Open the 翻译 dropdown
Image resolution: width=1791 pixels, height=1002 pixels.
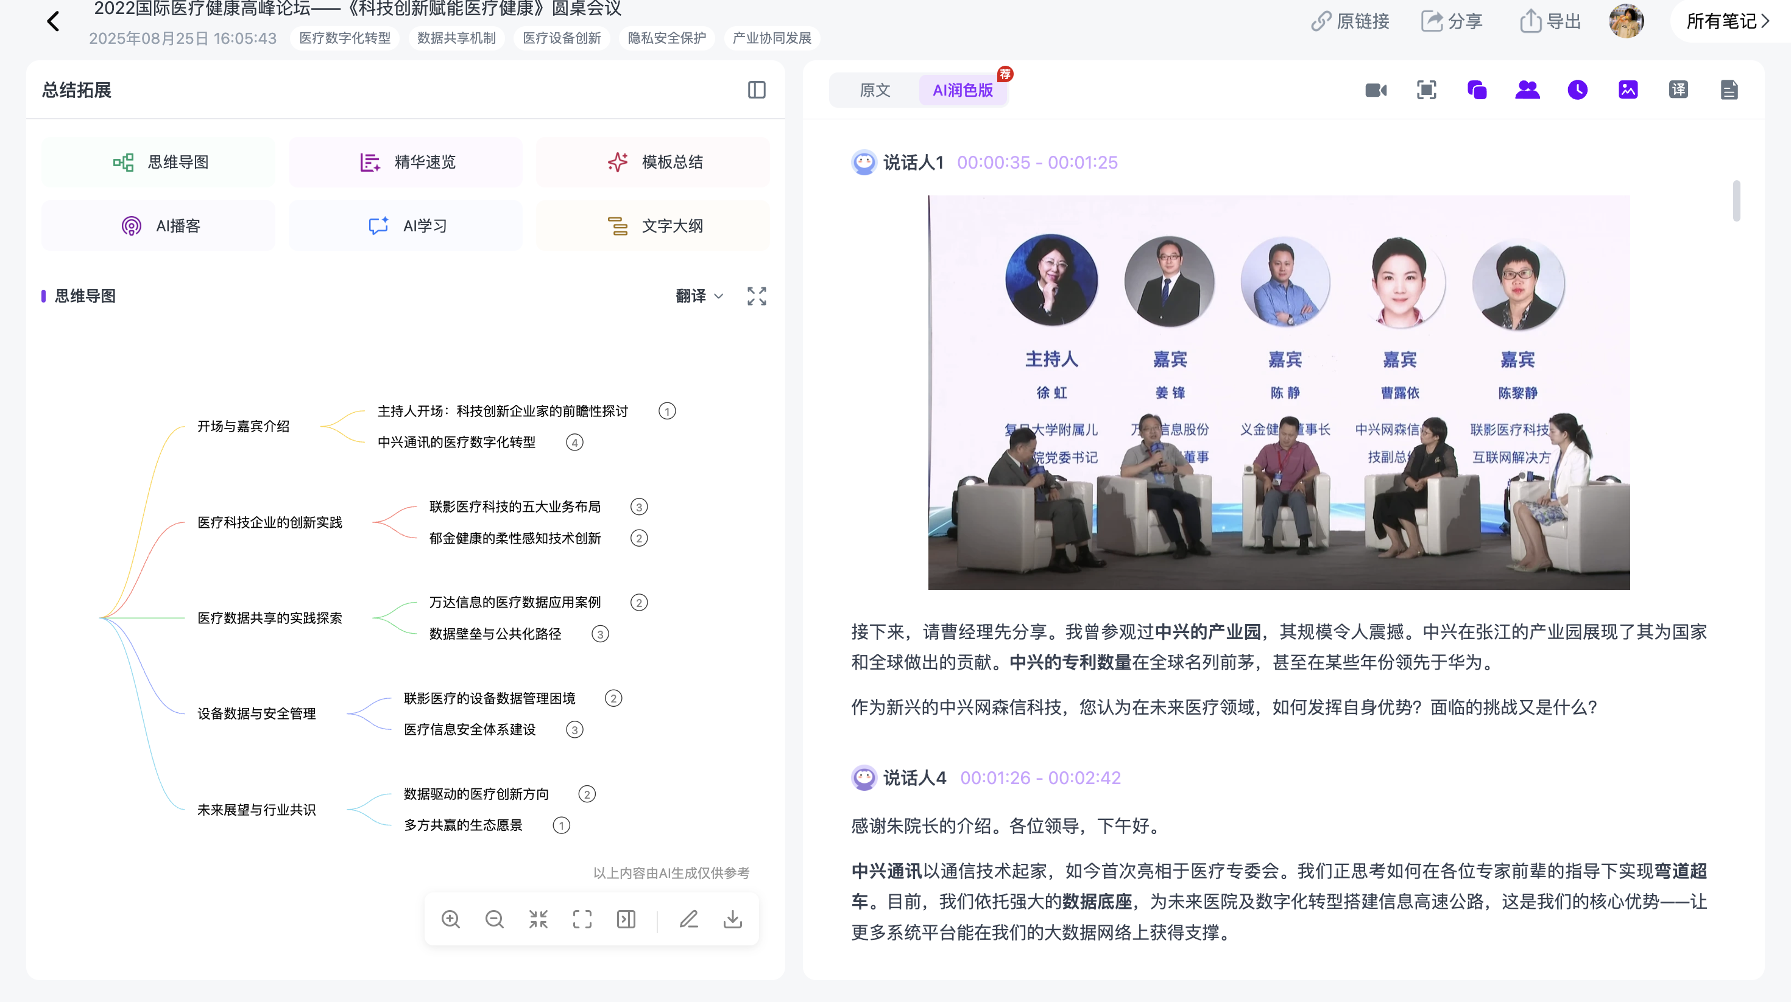click(x=699, y=296)
